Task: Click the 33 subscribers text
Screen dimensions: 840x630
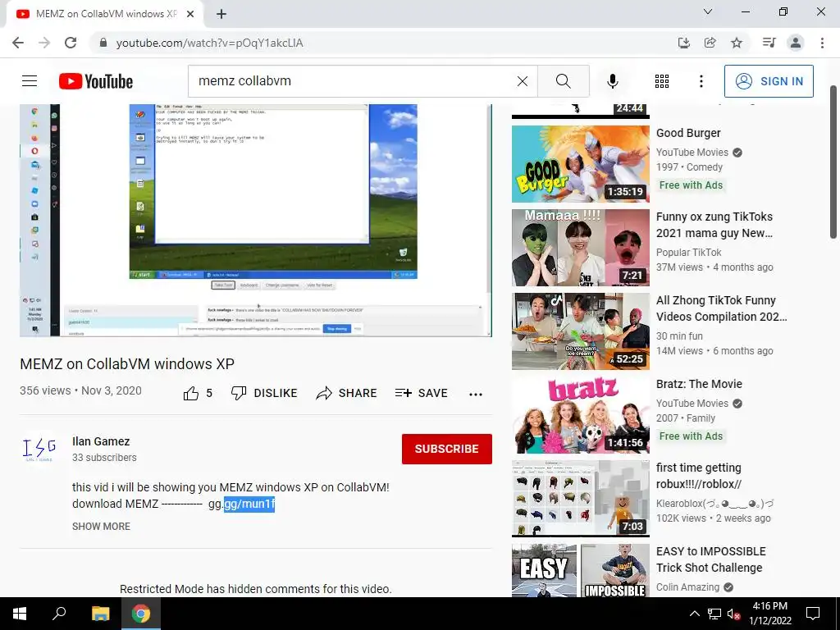Action: 104,458
